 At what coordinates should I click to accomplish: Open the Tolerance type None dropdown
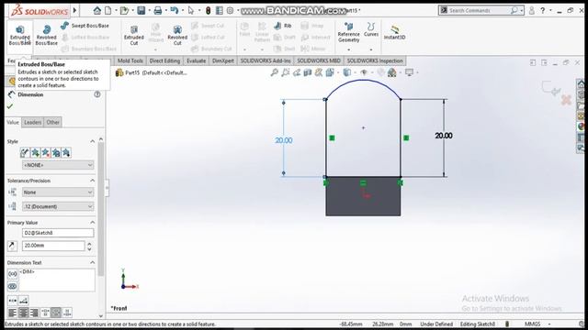(x=58, y=192)
